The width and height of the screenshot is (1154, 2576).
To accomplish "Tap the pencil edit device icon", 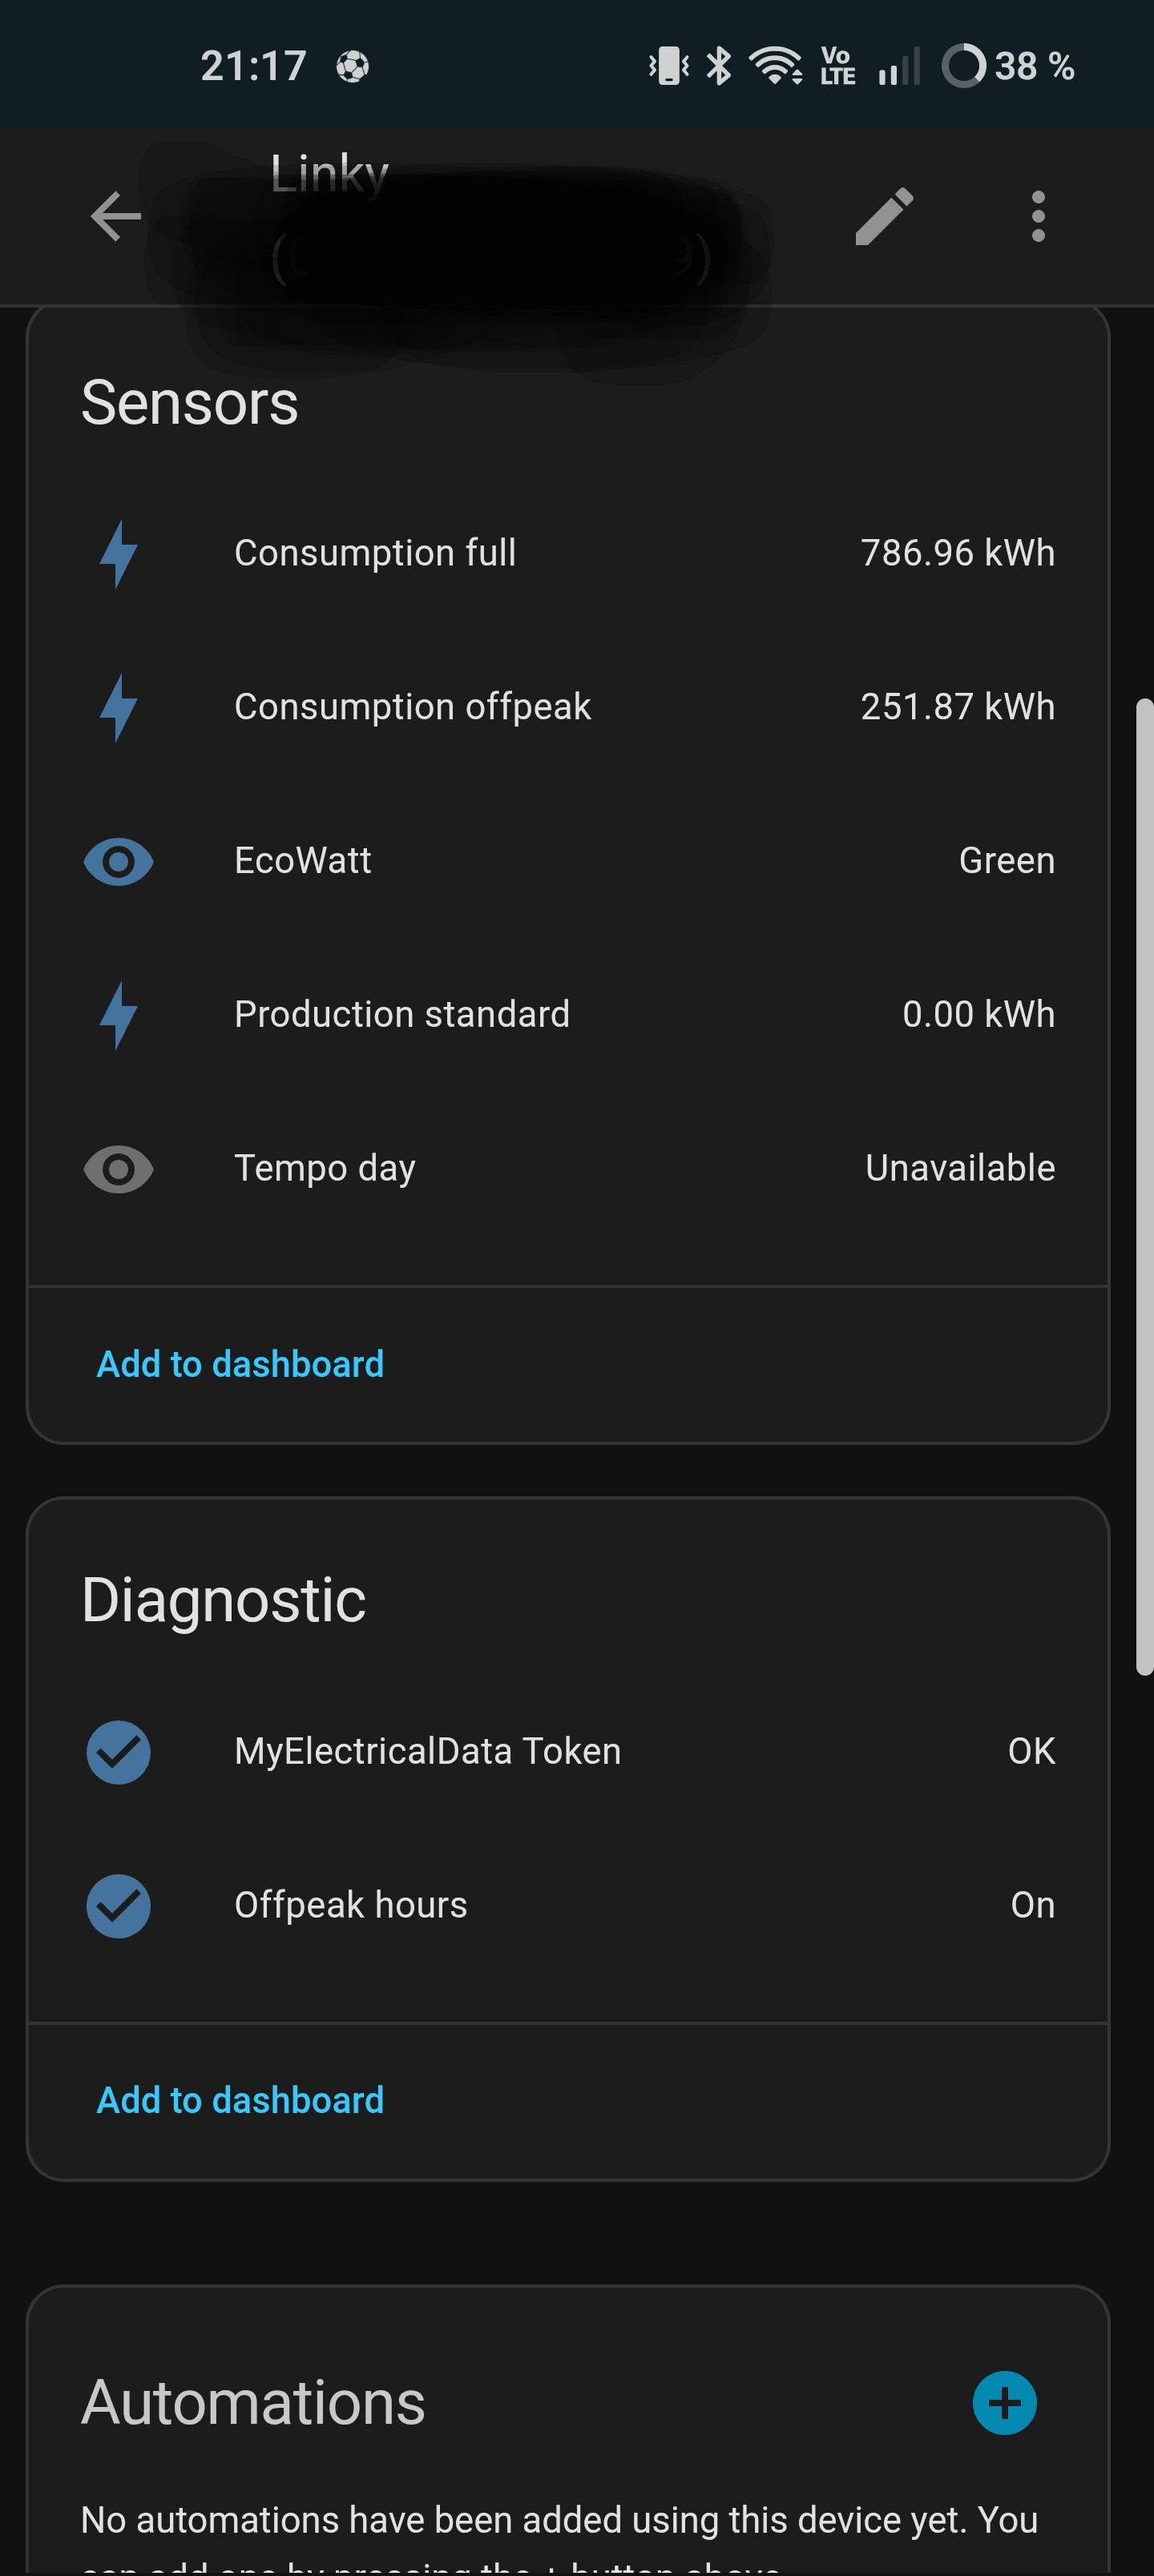I will point(885,216).
